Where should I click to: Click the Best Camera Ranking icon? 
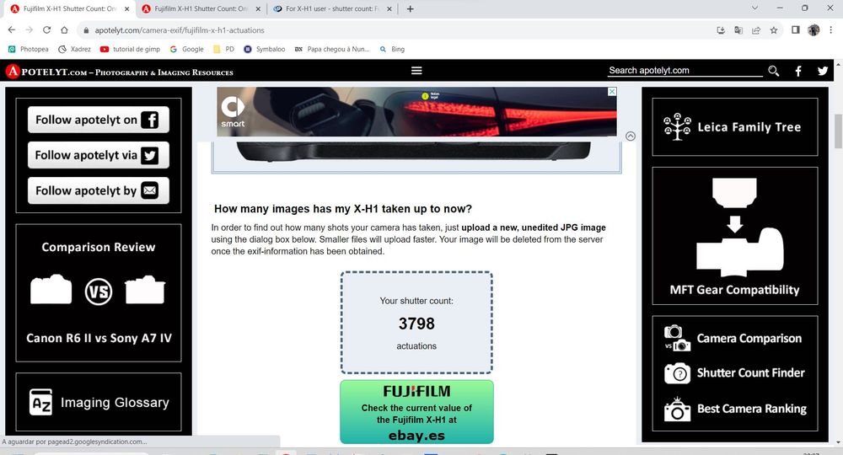pos(678,409)
